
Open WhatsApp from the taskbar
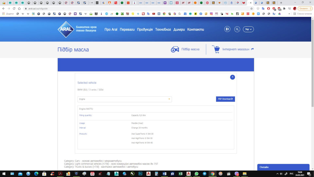coord(197,174)
